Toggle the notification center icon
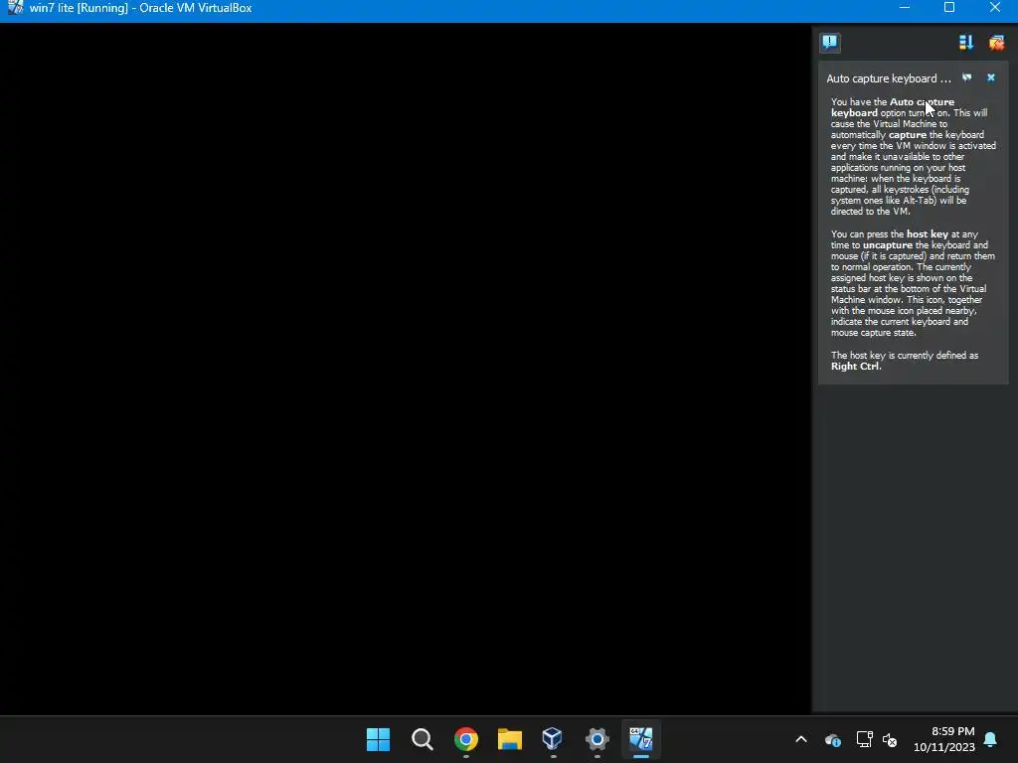The height and width of the screenshot is (763, 1018). click(830, 43)
